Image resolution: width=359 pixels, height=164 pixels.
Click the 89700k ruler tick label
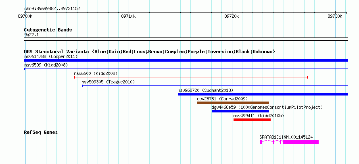tap(25, 16)
